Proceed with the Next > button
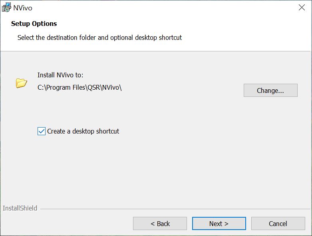312x236 pixels. coord(219,224)
